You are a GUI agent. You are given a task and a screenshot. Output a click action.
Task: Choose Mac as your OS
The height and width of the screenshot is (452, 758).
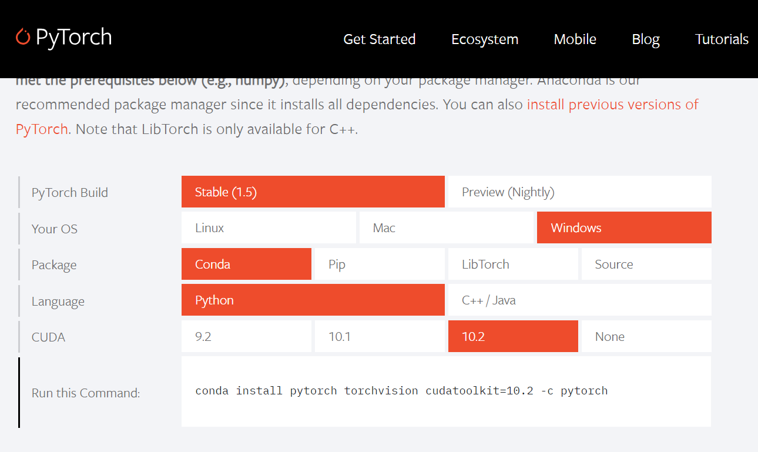(x=446, y=227)
